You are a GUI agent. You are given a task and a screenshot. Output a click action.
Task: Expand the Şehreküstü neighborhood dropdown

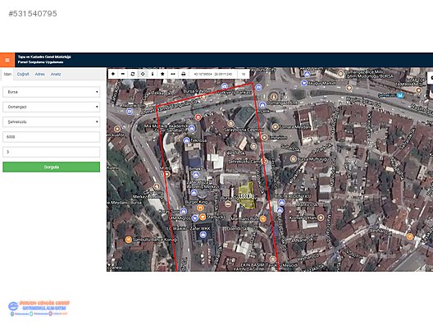click(x=52, y=121)
